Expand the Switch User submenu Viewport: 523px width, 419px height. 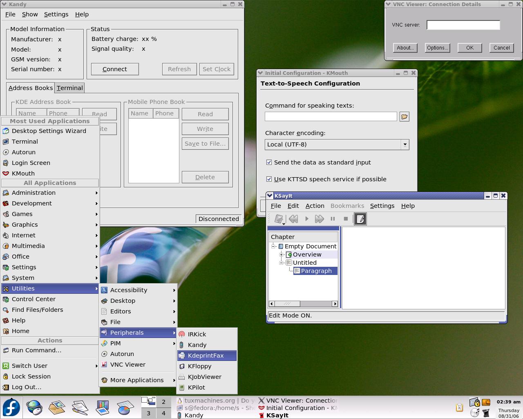click(x=50, y=366)
